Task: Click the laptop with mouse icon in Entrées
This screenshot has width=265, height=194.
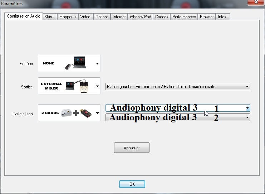Action: pyautogui.click(x=76, y=63)
